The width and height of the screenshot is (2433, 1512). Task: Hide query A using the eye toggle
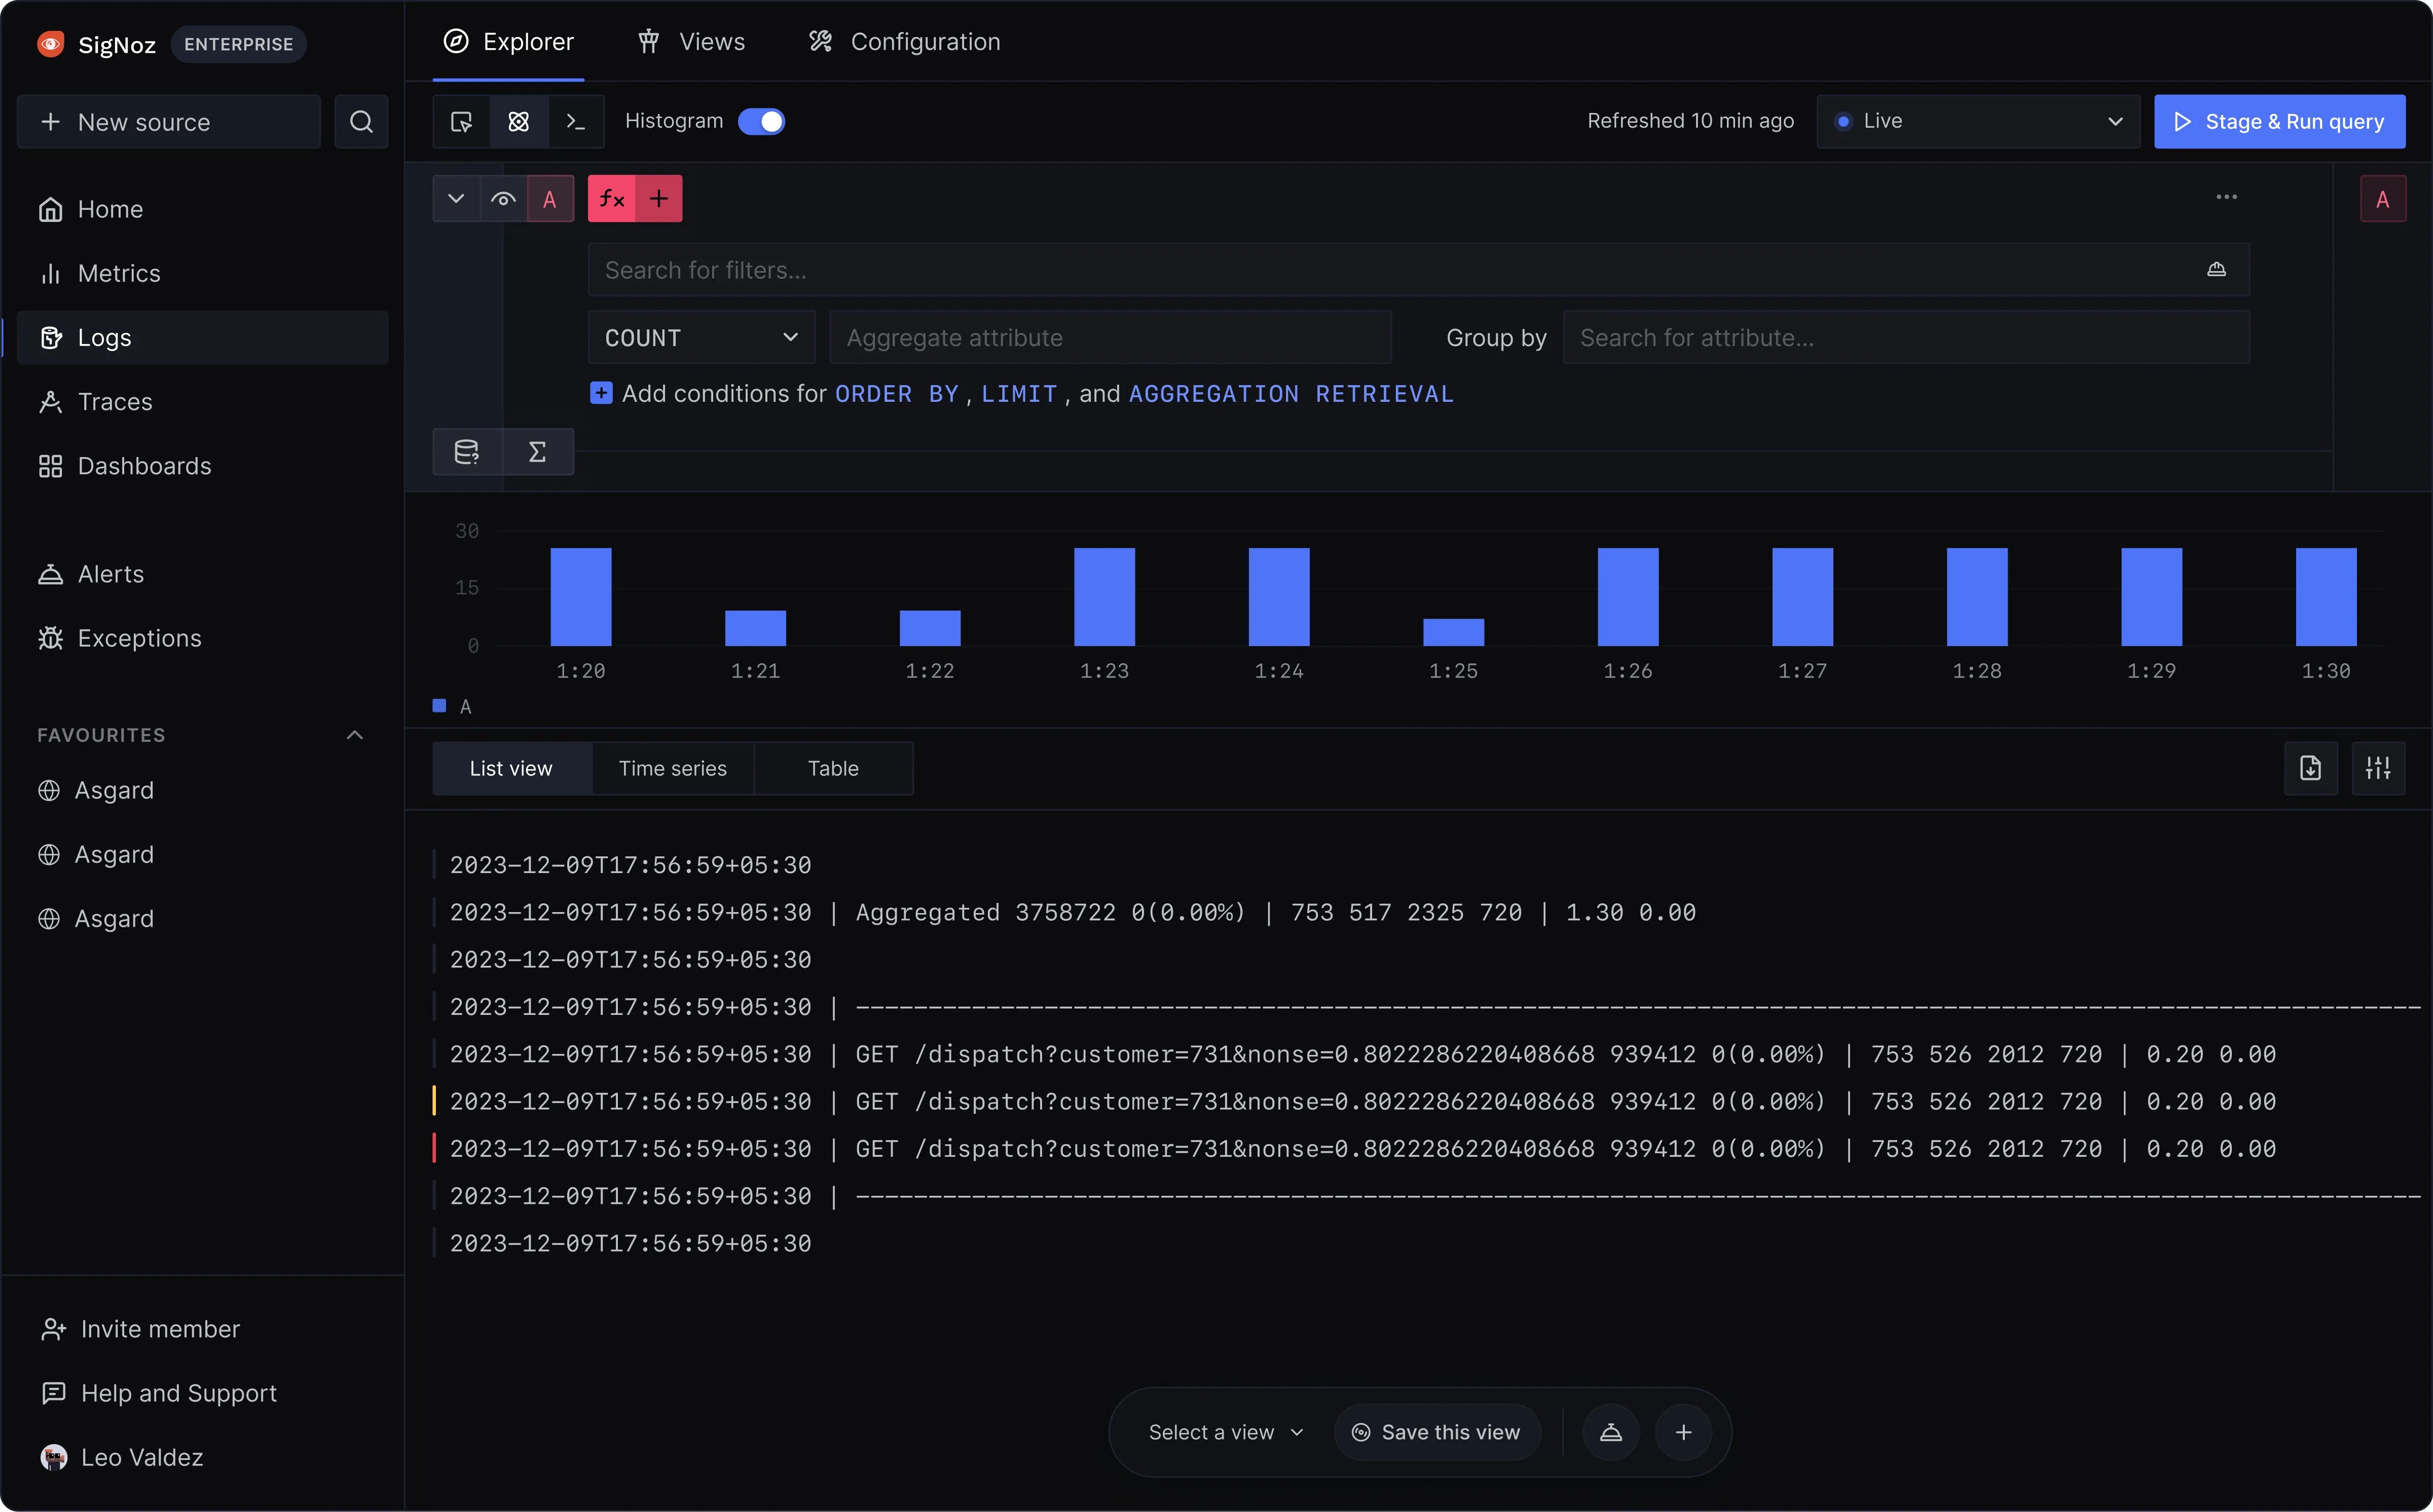503,198
